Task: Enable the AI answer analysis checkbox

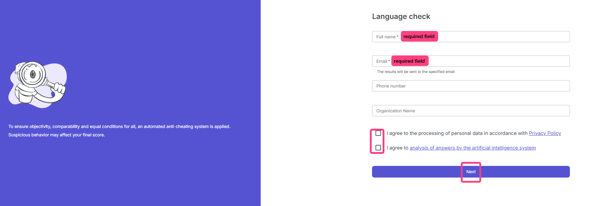Action: point(378,148)
